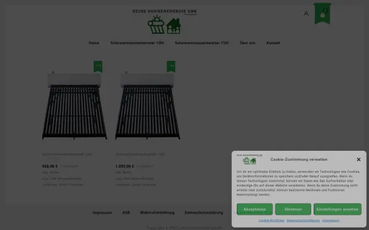Click Einstellungen ansehen button
The image size is (369, 230).
tap(338, 209)
